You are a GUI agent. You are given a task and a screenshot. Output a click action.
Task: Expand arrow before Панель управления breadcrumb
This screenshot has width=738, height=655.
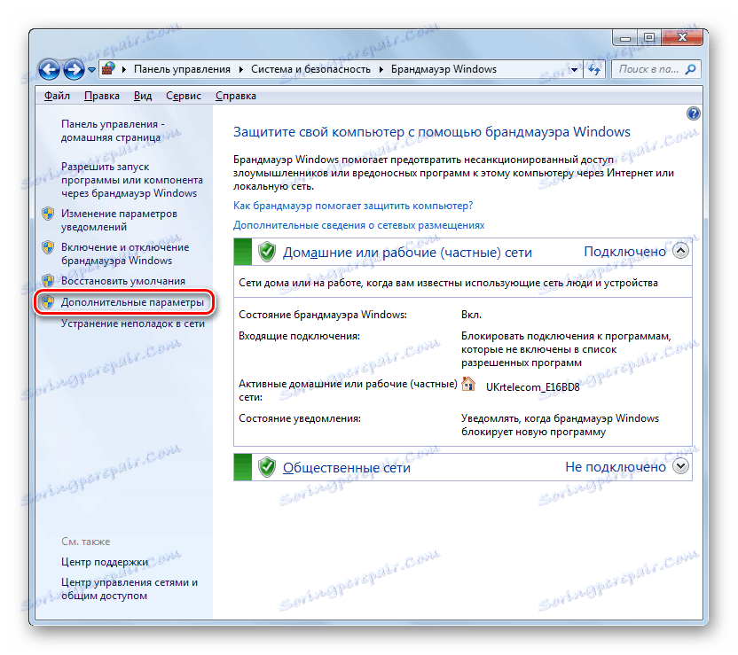[x=124, y=70]
